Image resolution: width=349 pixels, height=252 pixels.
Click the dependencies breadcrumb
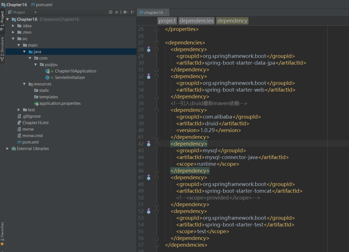(x=196, y=21)
